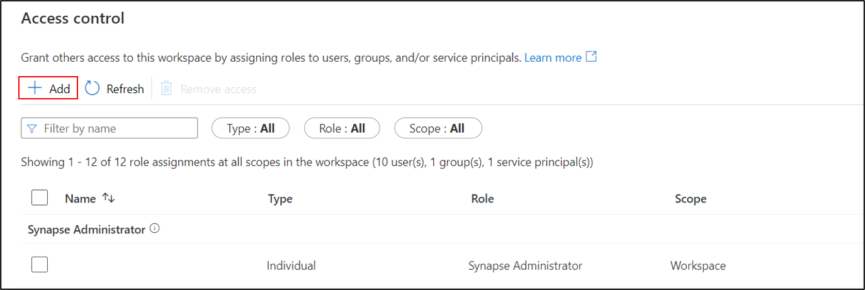Screen dimensions: 865x290
Task: Click the plus icon to add role assignment
Action: click(35, 89)
